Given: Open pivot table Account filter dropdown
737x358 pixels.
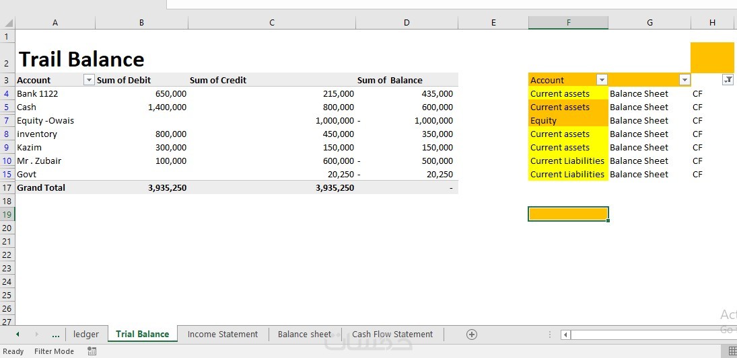Looking at the screenshot, I should (x=89, y=80).
